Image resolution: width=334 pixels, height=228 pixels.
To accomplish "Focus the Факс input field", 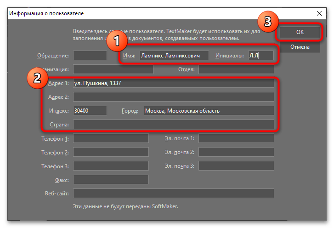I will tap(111, 180).
